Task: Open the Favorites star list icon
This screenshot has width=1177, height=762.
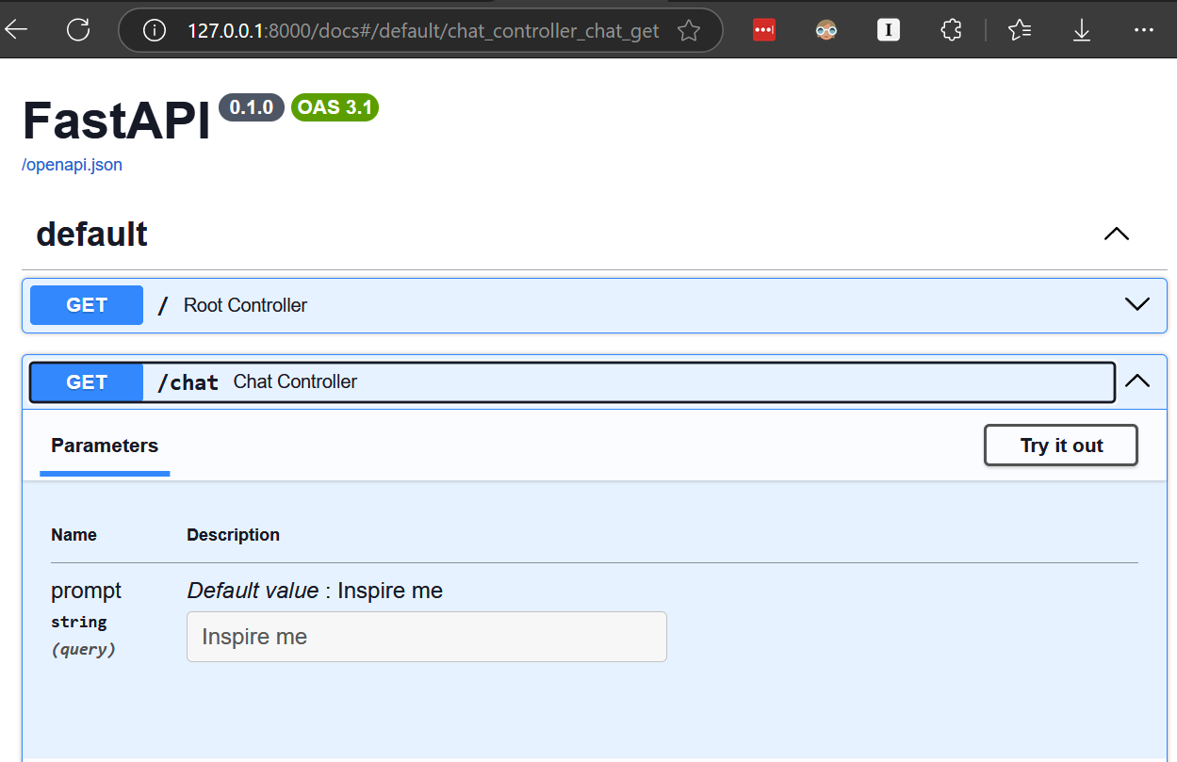Action: pos(1020,31)
